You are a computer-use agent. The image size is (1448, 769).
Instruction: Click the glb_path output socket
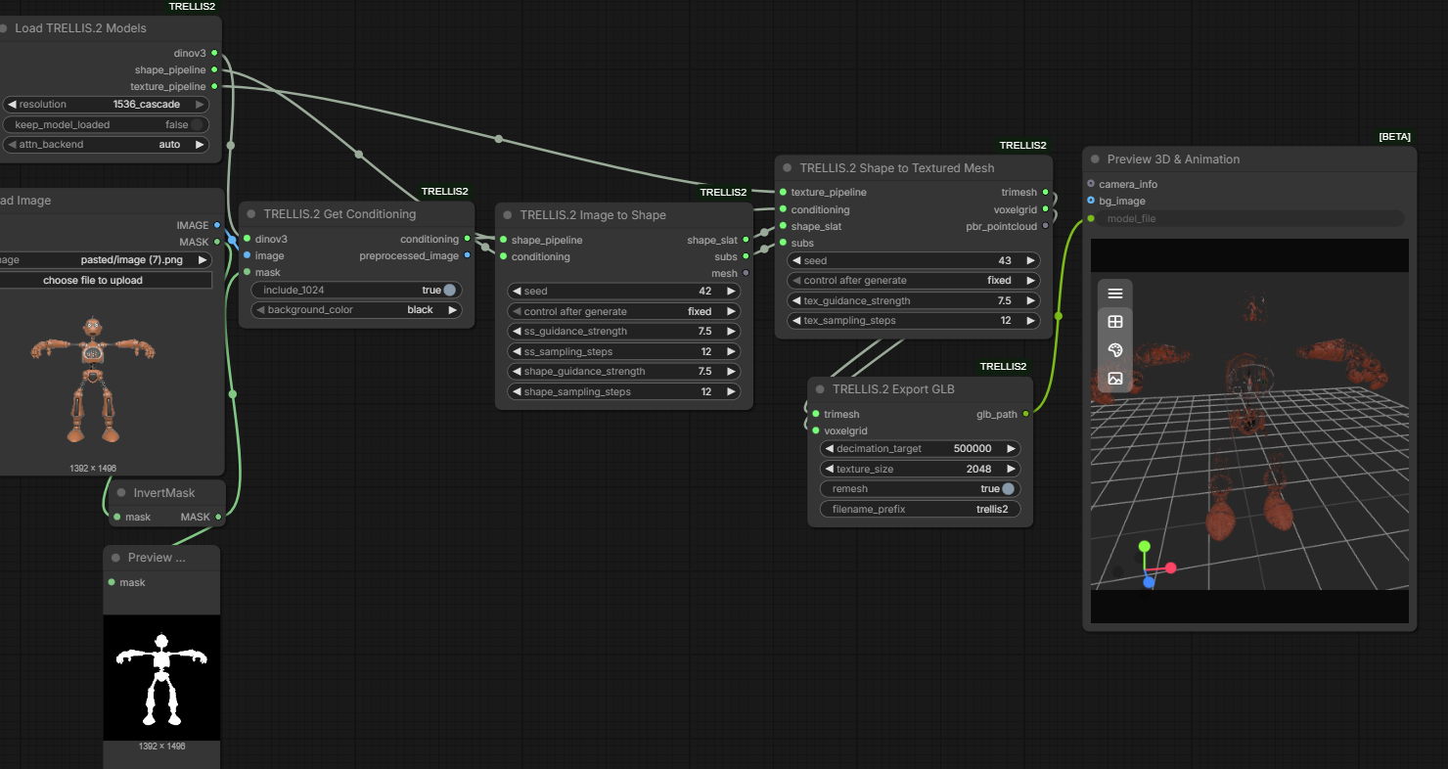1025,414
